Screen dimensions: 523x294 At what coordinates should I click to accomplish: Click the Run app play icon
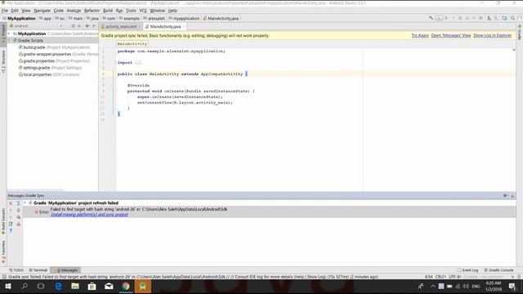446,18
